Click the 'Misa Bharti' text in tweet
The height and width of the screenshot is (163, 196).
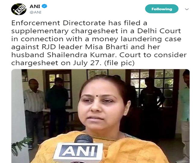tap(107, 47)
